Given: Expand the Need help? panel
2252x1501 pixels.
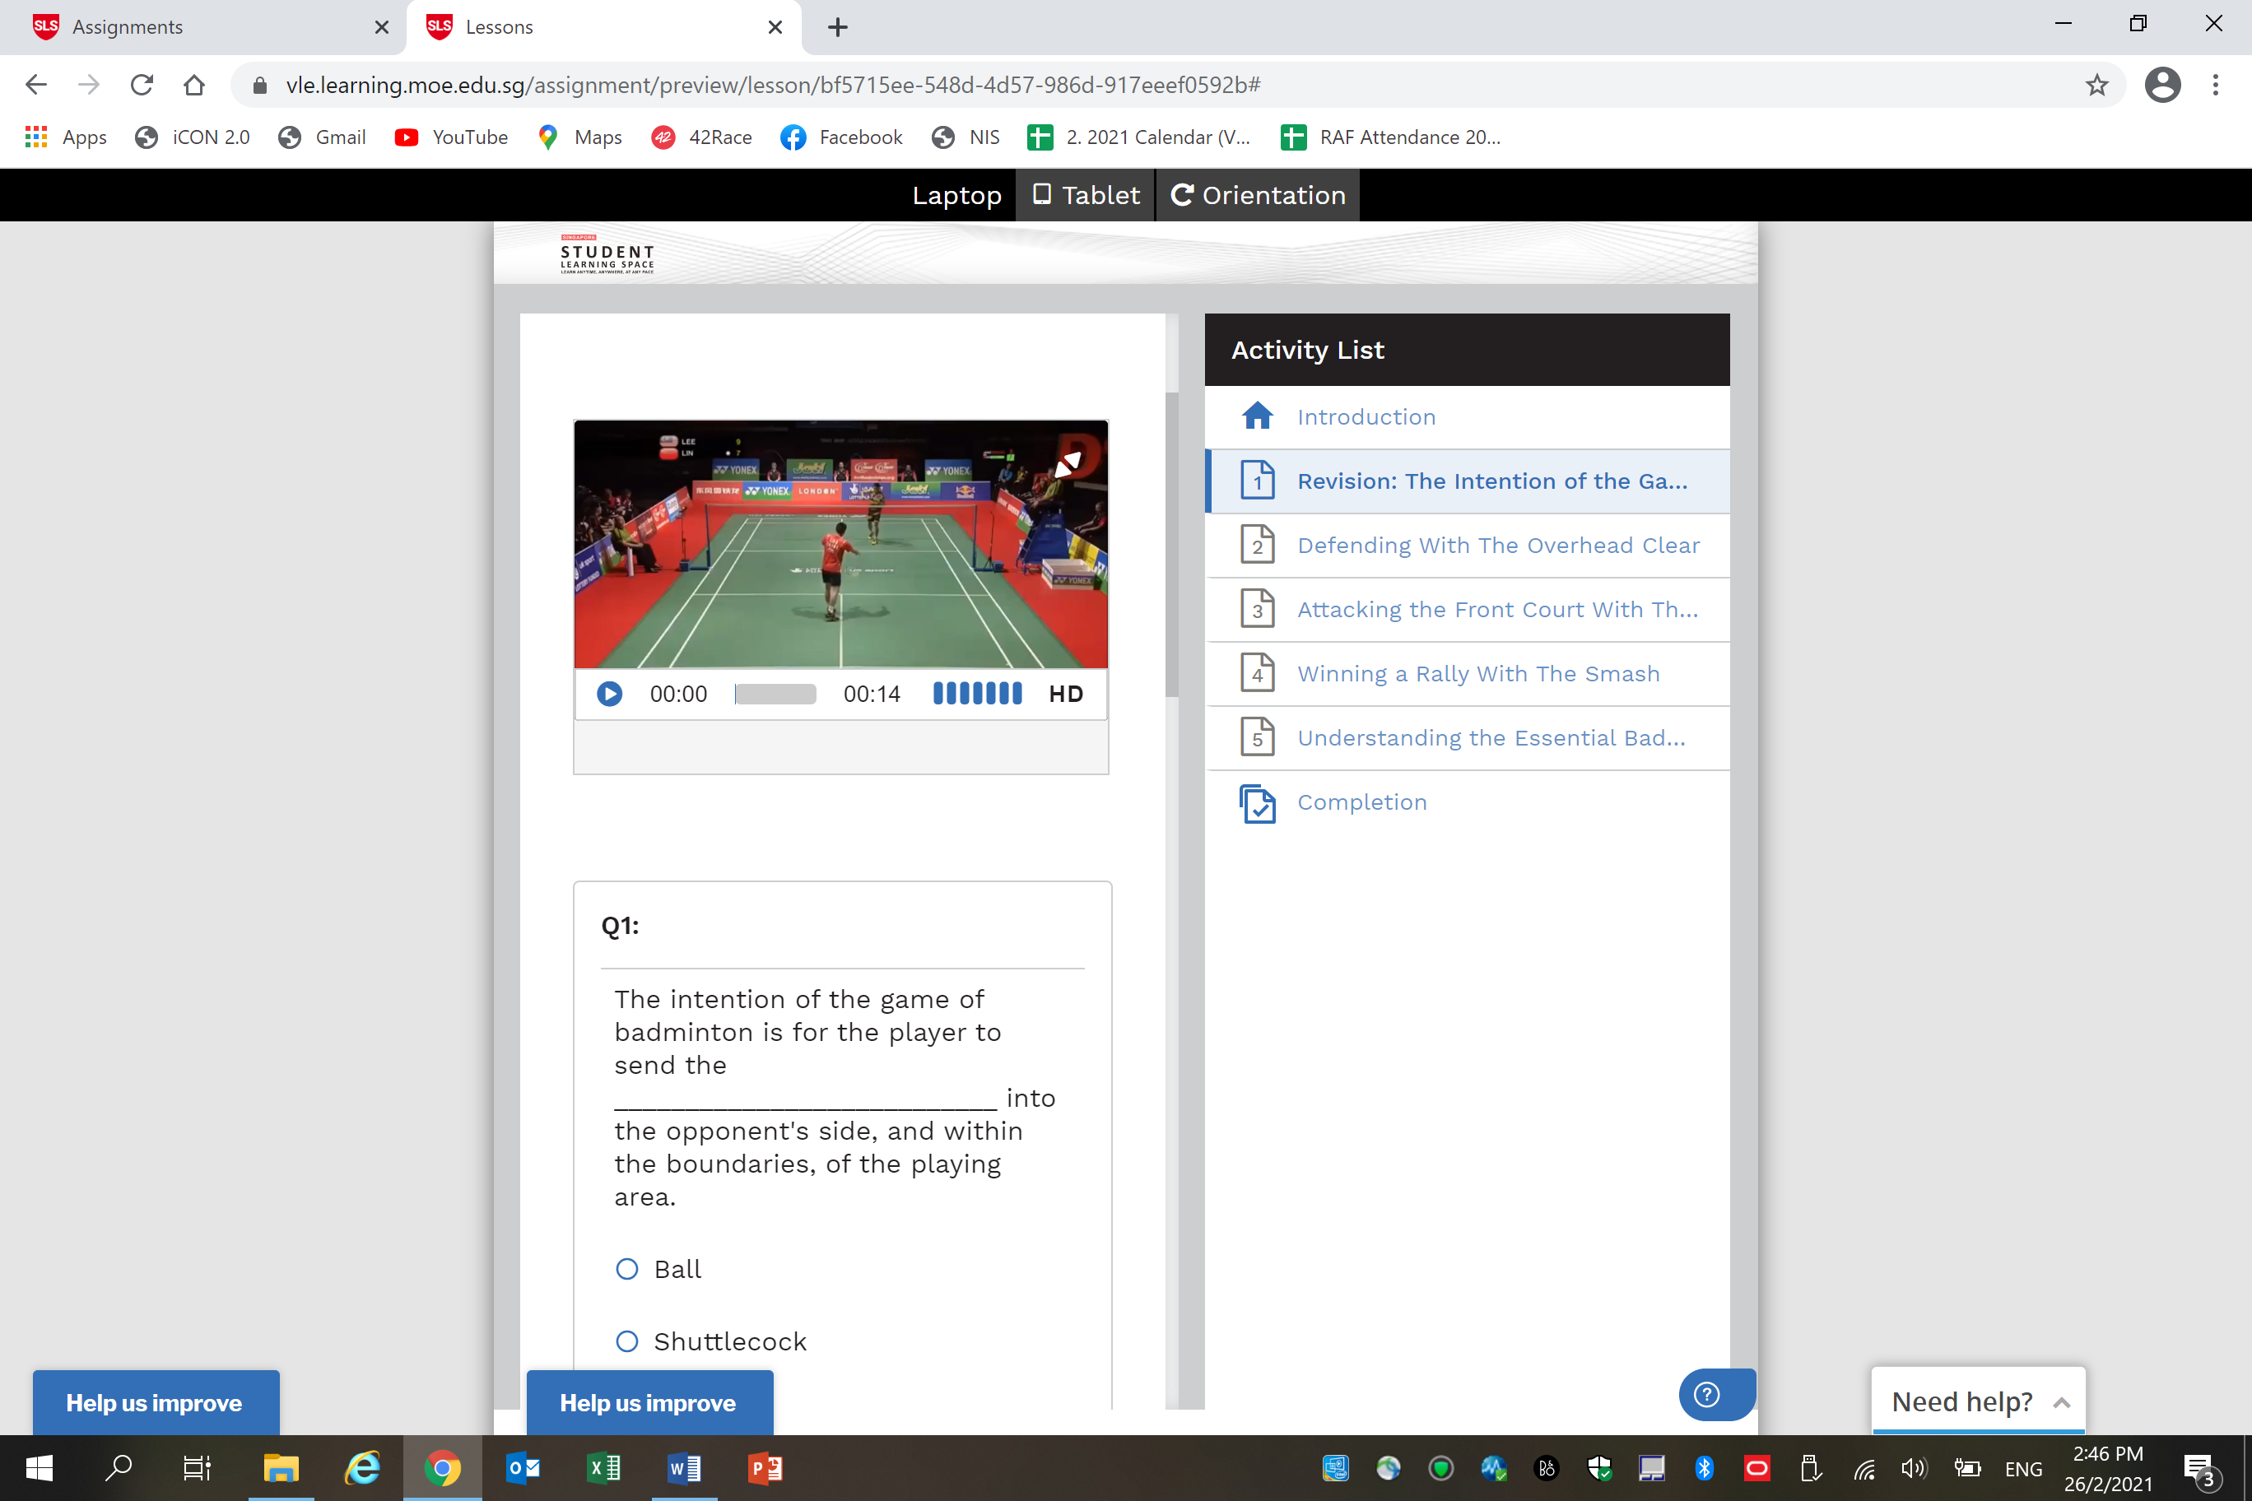Looking at the screenshot, I should [x=1978, y=1401].
